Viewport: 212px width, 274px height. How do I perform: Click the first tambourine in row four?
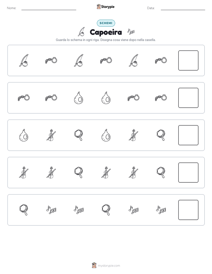pos(79,173)
